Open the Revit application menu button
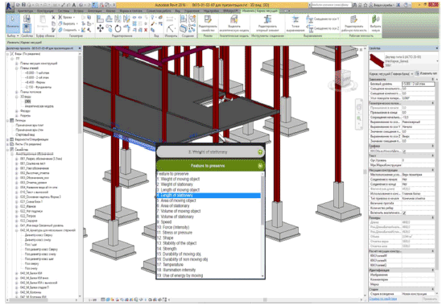 tap(10, 6)
